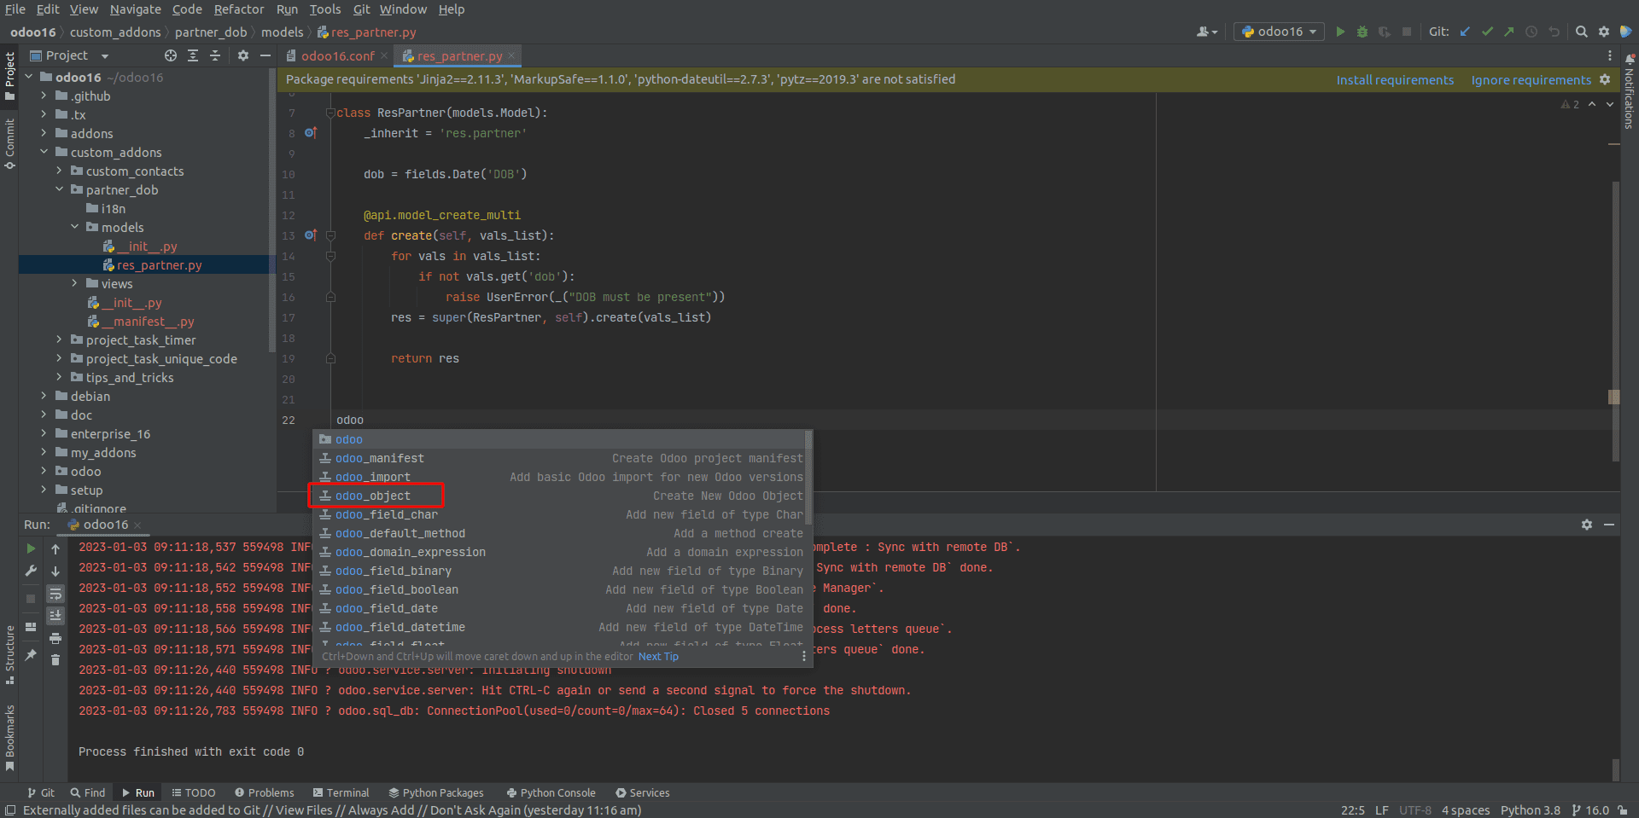Show Git history clock icon
Screen dimensions: 1639x818
pyautogui.click(x=1531, y=32)
